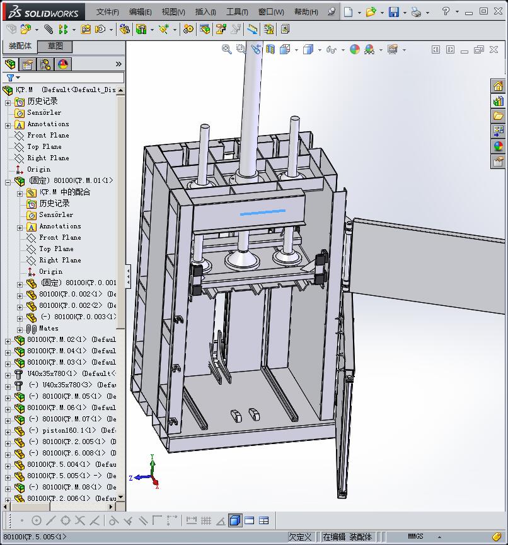
Task: Click the Zoom to area icon
Action: click(x=241, y=49)
